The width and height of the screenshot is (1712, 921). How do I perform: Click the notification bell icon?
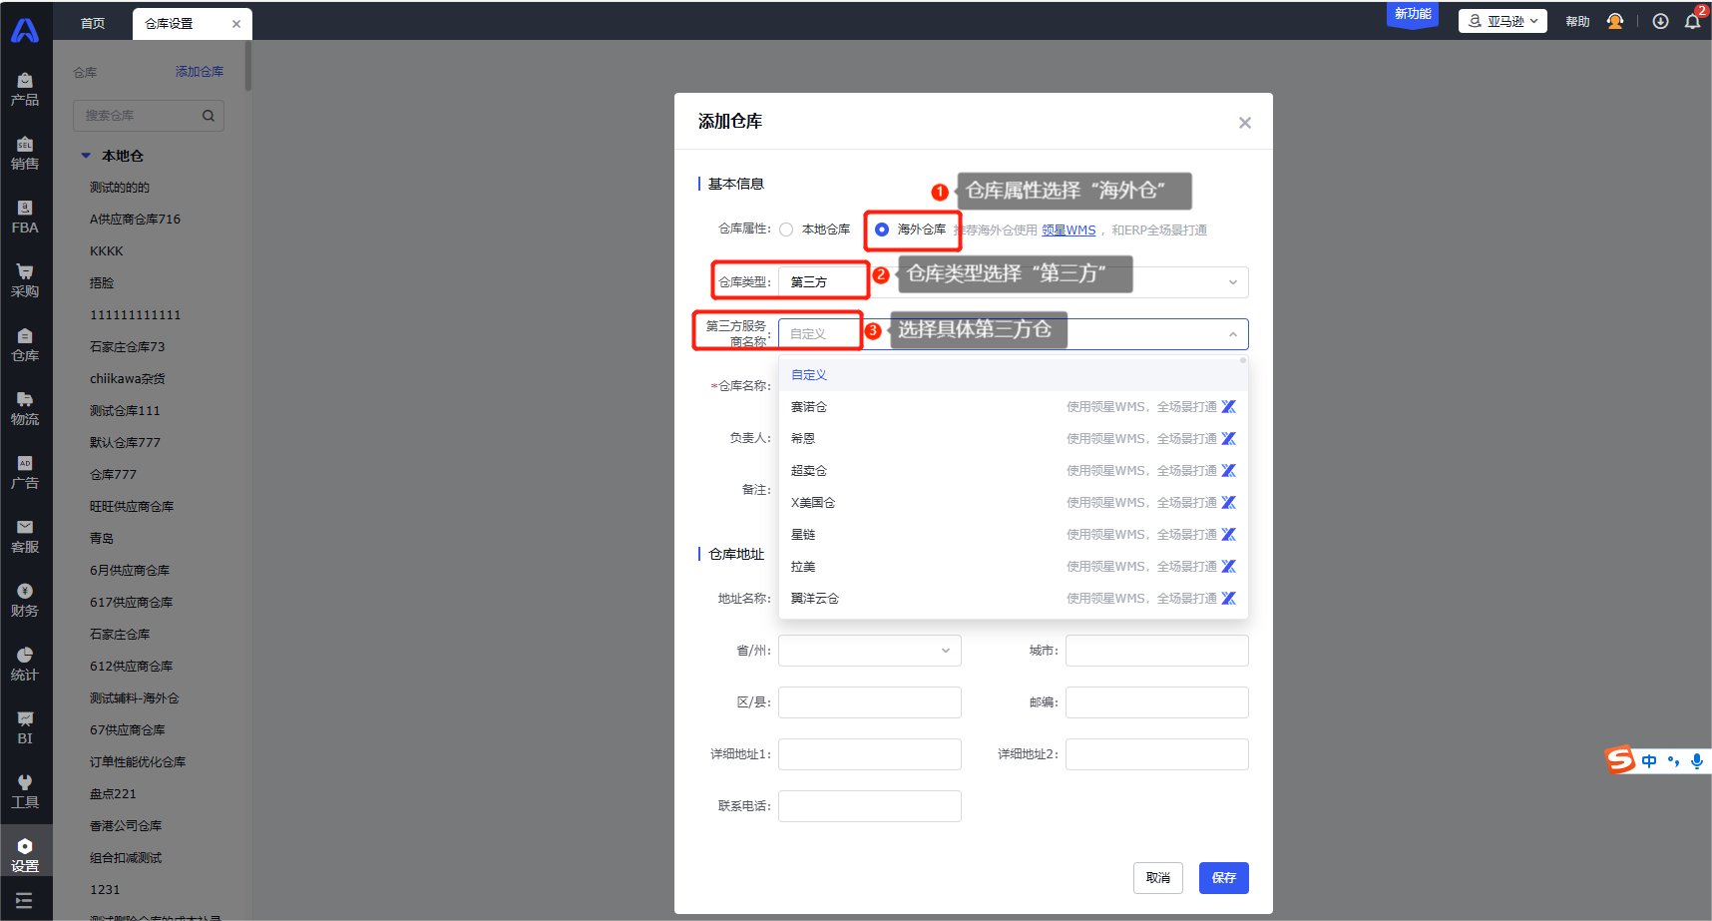coord(1692,21)
